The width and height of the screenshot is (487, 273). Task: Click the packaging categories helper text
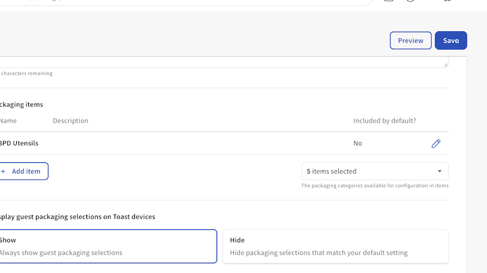tap(374, 186)
